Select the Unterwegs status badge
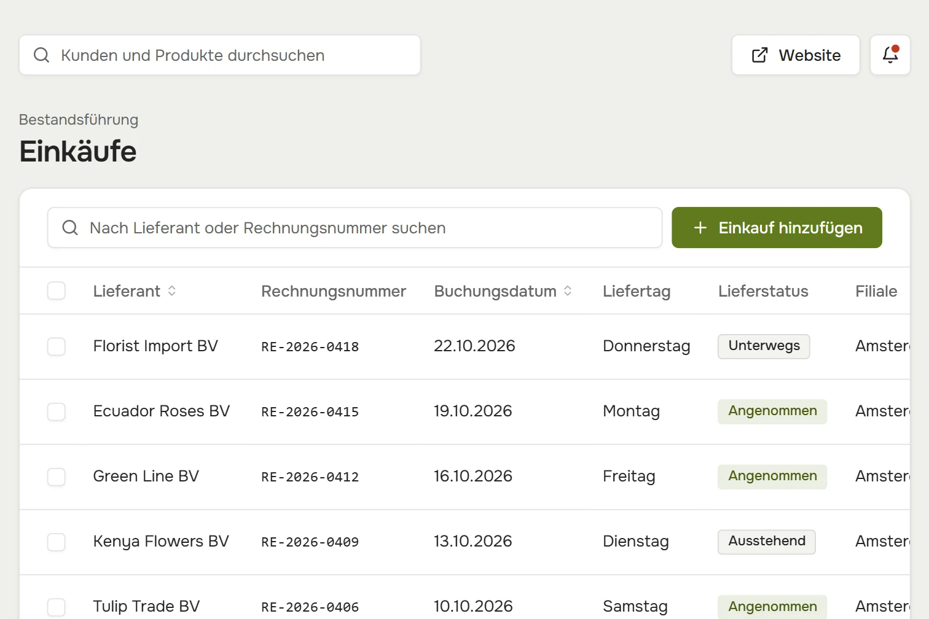The height and width of the screenshot is (619, 929). 764,346
